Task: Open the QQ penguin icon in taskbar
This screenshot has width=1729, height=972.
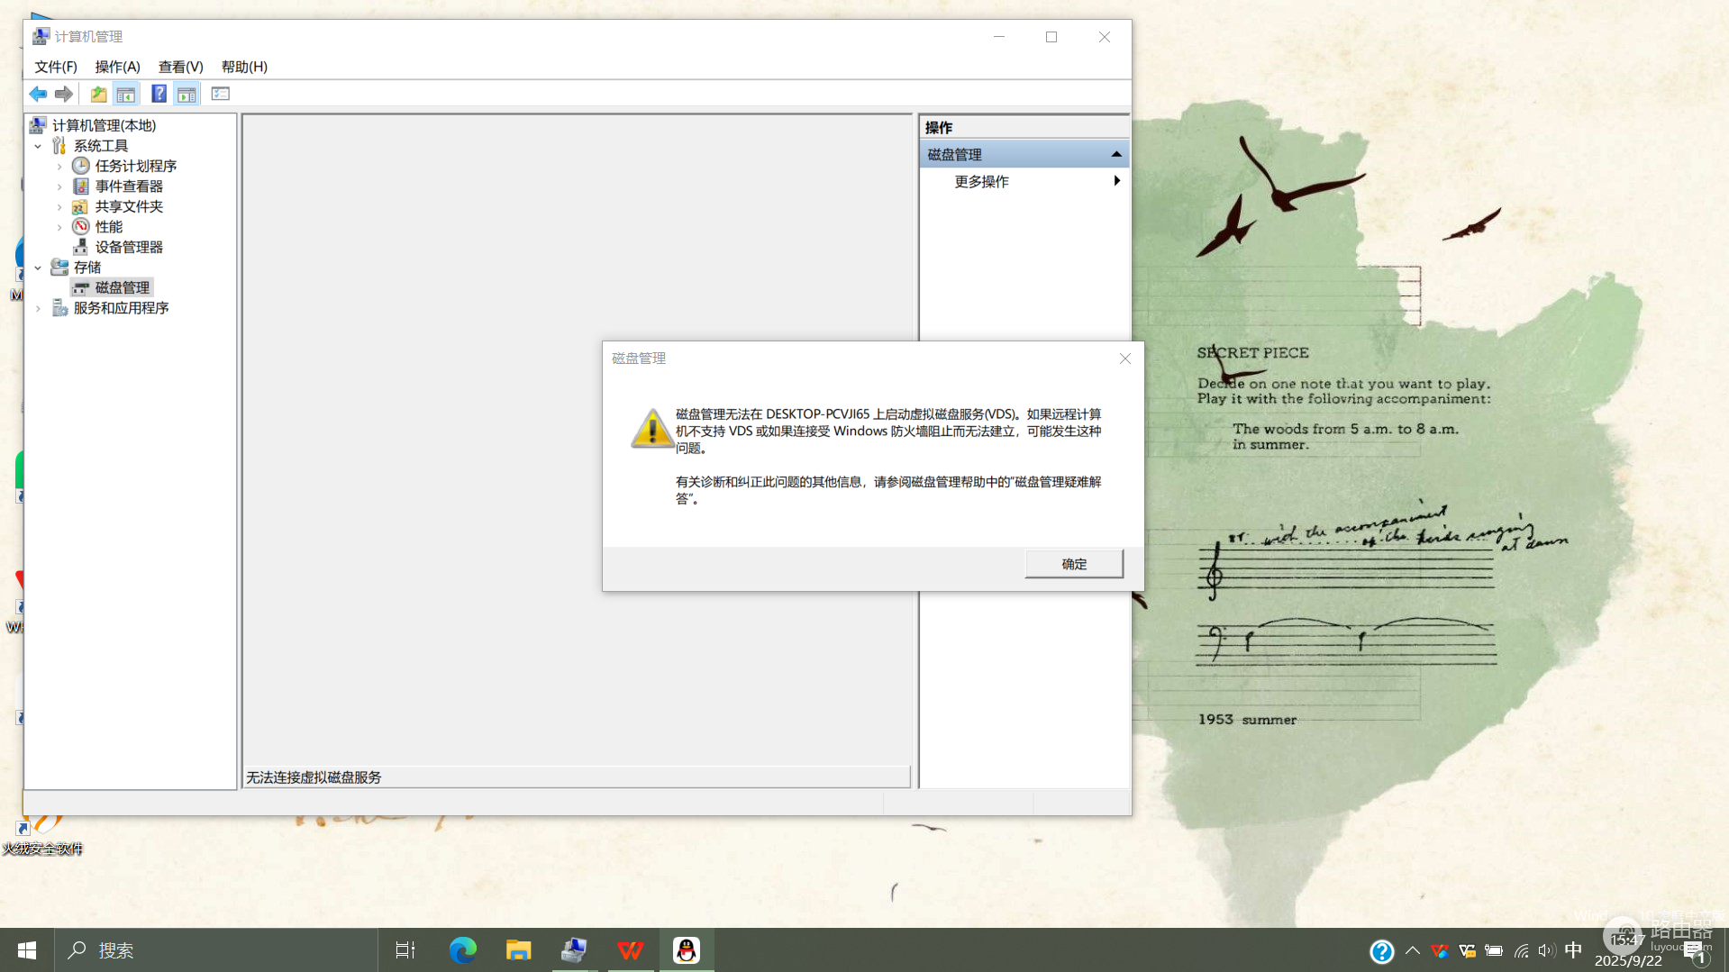Action: pyautogui.click(x=687, y=949)
